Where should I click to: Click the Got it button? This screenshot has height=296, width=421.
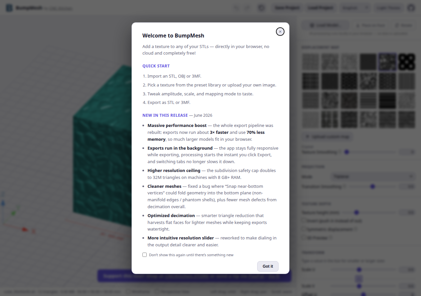268,266
